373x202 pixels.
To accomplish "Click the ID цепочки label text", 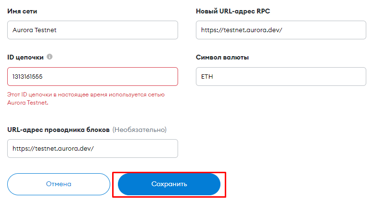I will coord(26,57).
